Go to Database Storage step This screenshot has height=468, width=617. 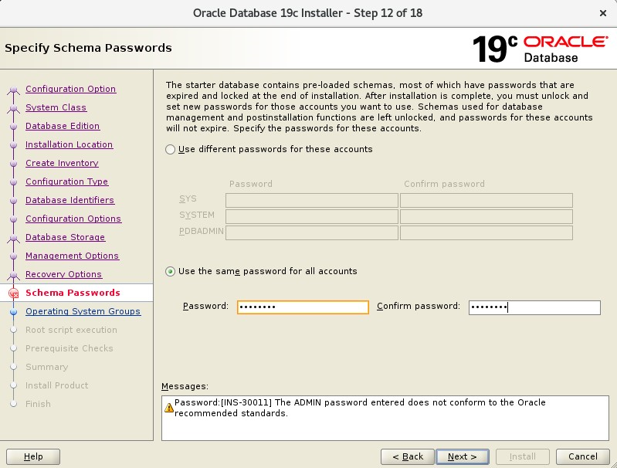66,237
